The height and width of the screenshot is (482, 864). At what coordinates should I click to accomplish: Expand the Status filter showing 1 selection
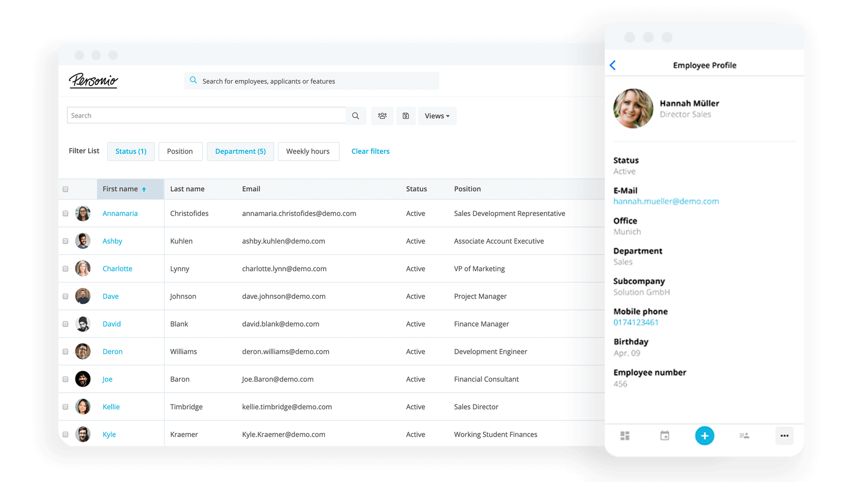click(130, 151)
